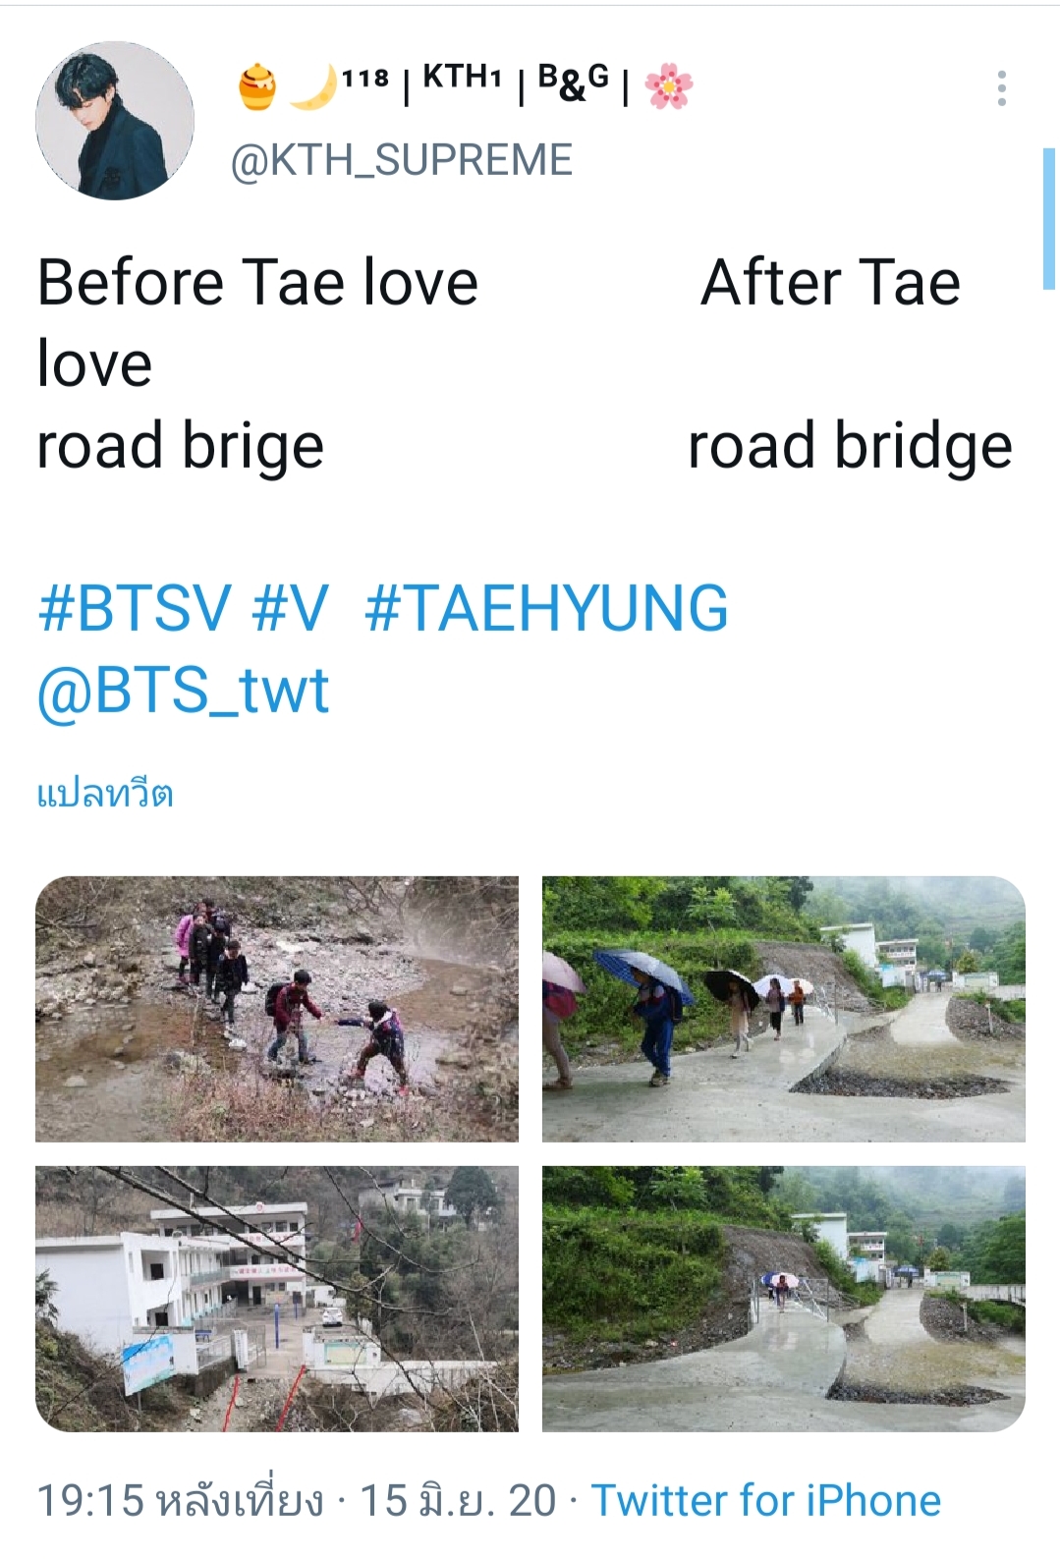Viewport: 1060px width, 1559px height.
Task: Tap the crescent moon emoji in display name
Action: pyautogui.click(x=313, y=86)
